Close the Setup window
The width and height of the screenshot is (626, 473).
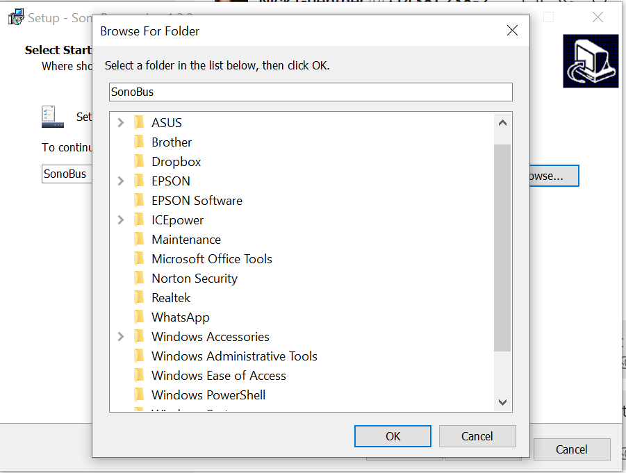[x=598, y=17]
